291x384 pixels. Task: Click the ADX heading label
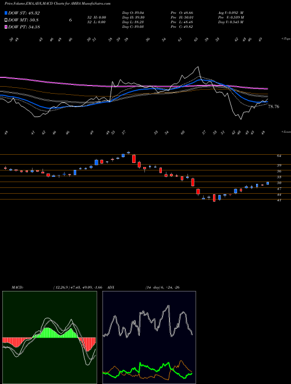point(111,287)
